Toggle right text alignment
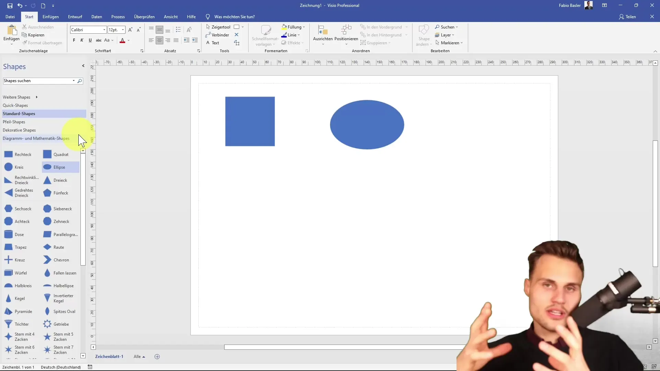660x371 pixels. (168, 40)
